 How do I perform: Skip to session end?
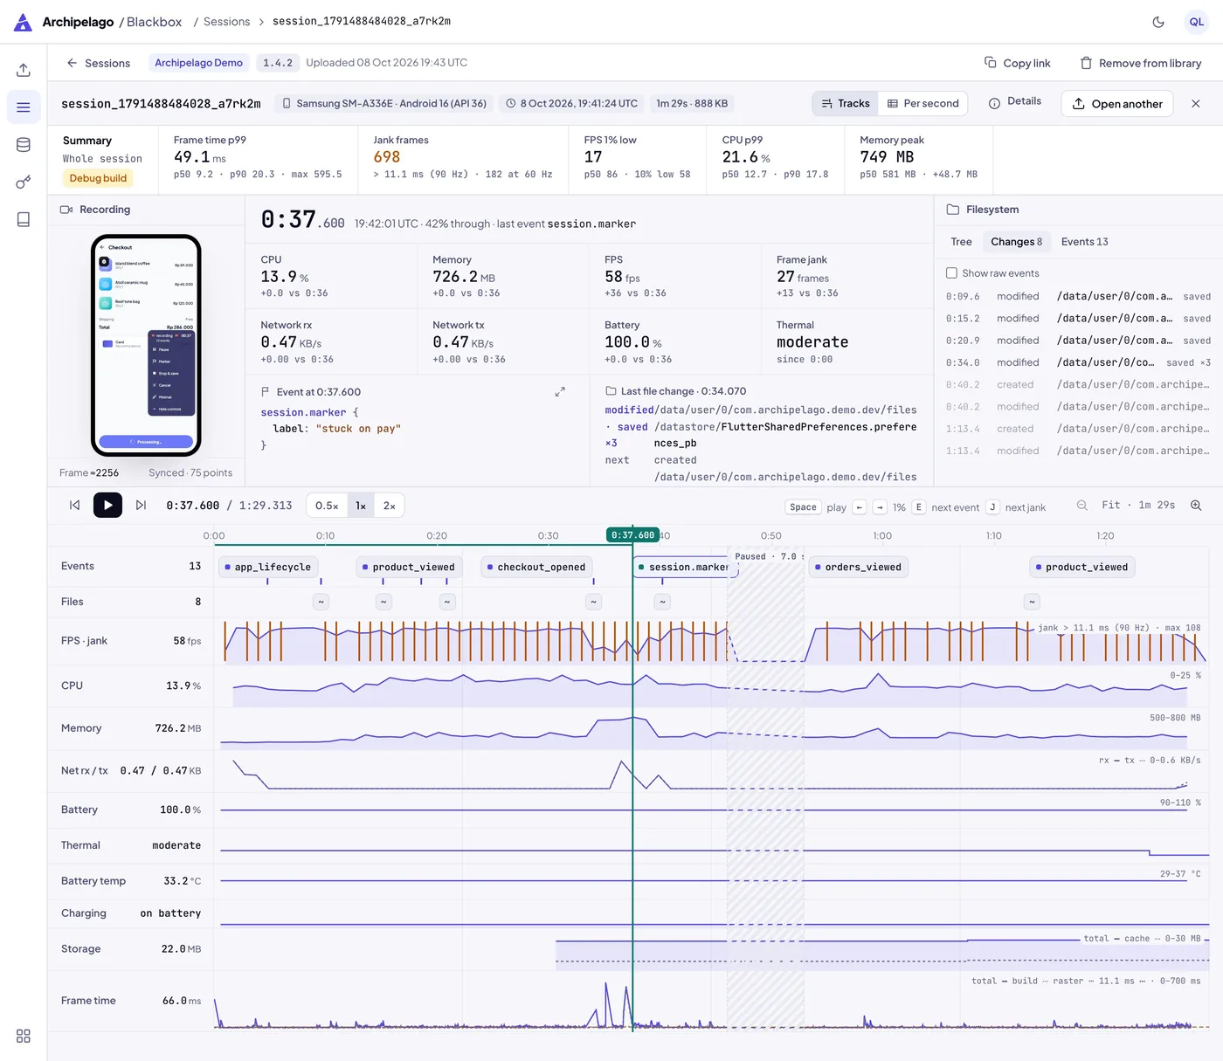[x=141, y=506]
